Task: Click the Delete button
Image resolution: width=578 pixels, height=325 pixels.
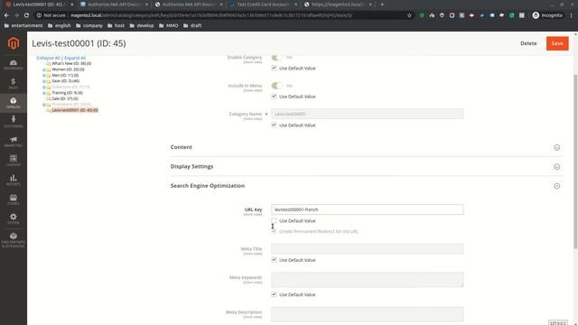Action: 528,43
